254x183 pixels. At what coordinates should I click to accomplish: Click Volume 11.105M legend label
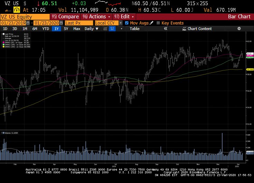click(10, 133)
